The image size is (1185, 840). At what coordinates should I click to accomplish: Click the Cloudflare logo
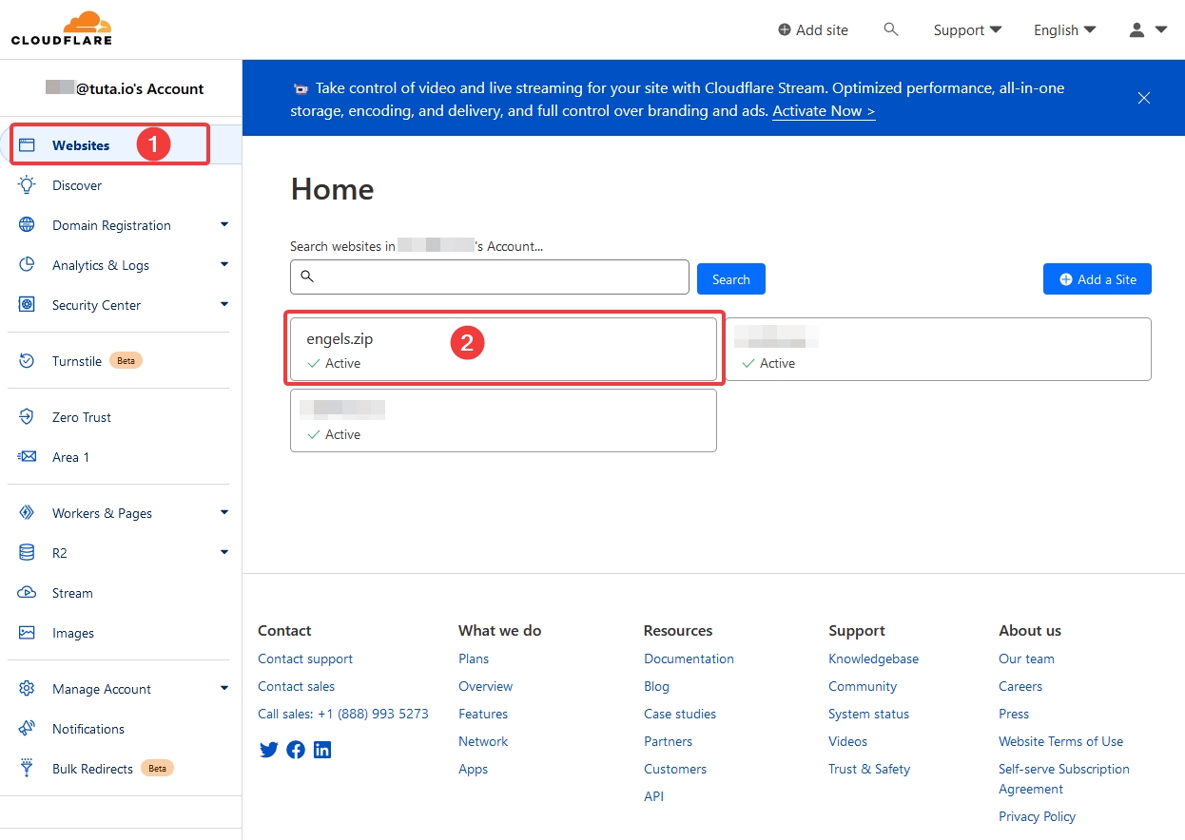pos(62,29)
